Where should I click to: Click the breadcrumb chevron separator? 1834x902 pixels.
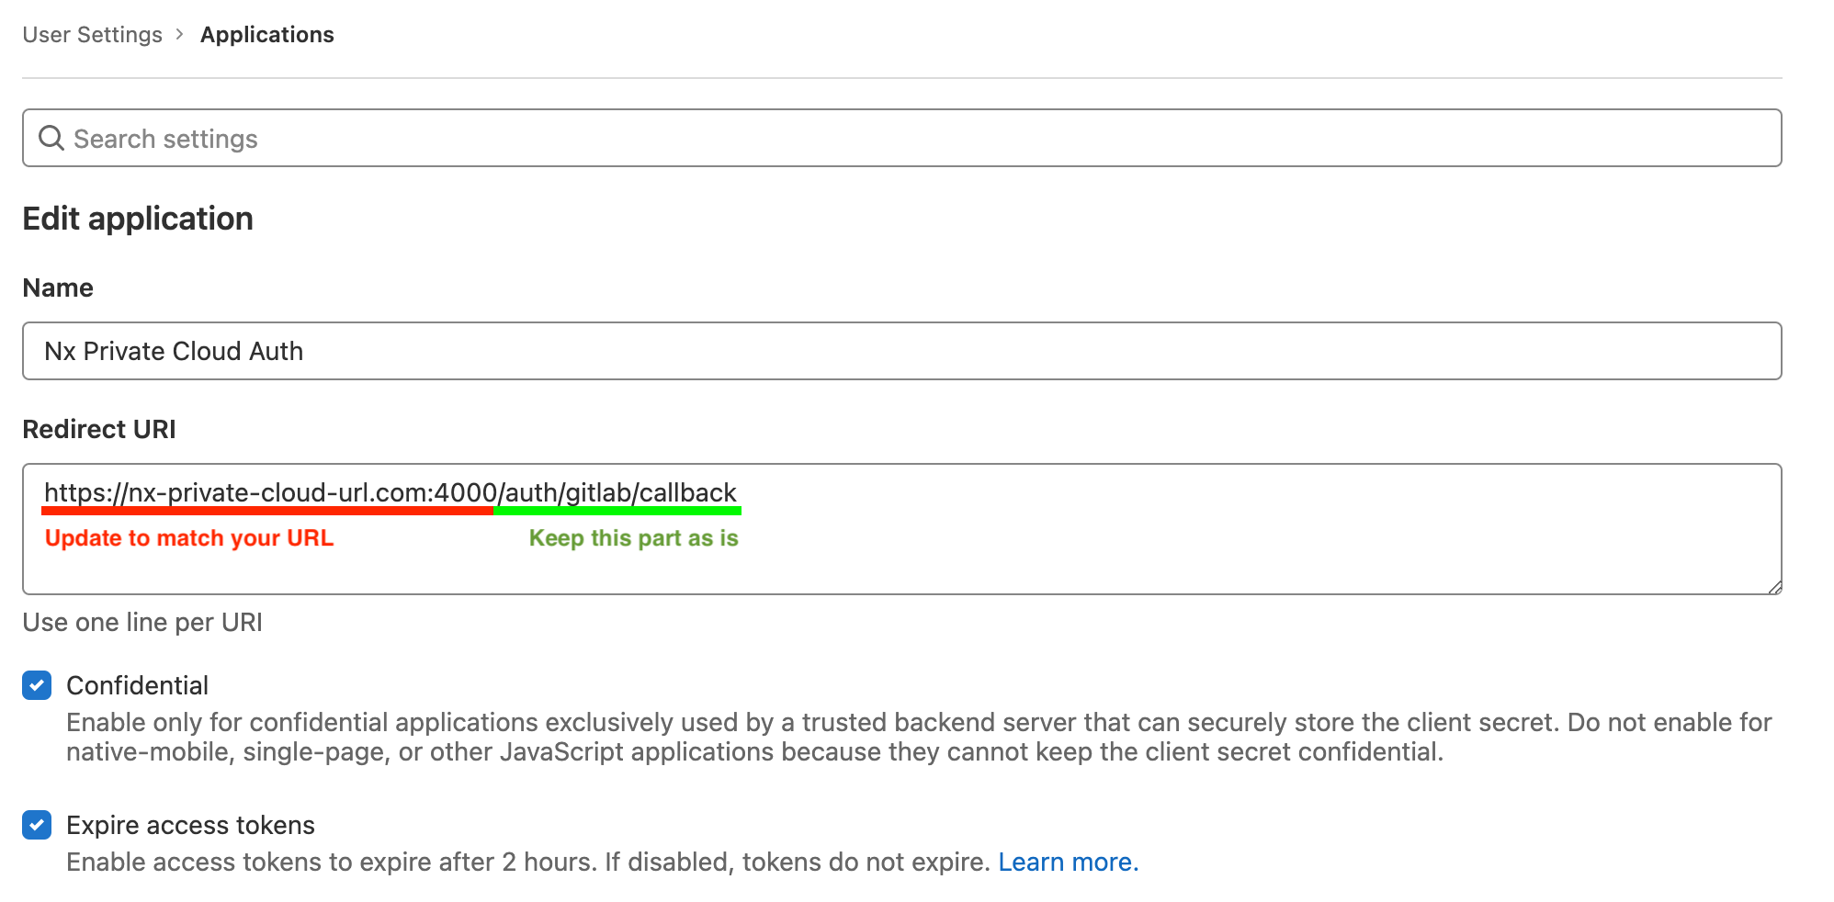point(180,34)
